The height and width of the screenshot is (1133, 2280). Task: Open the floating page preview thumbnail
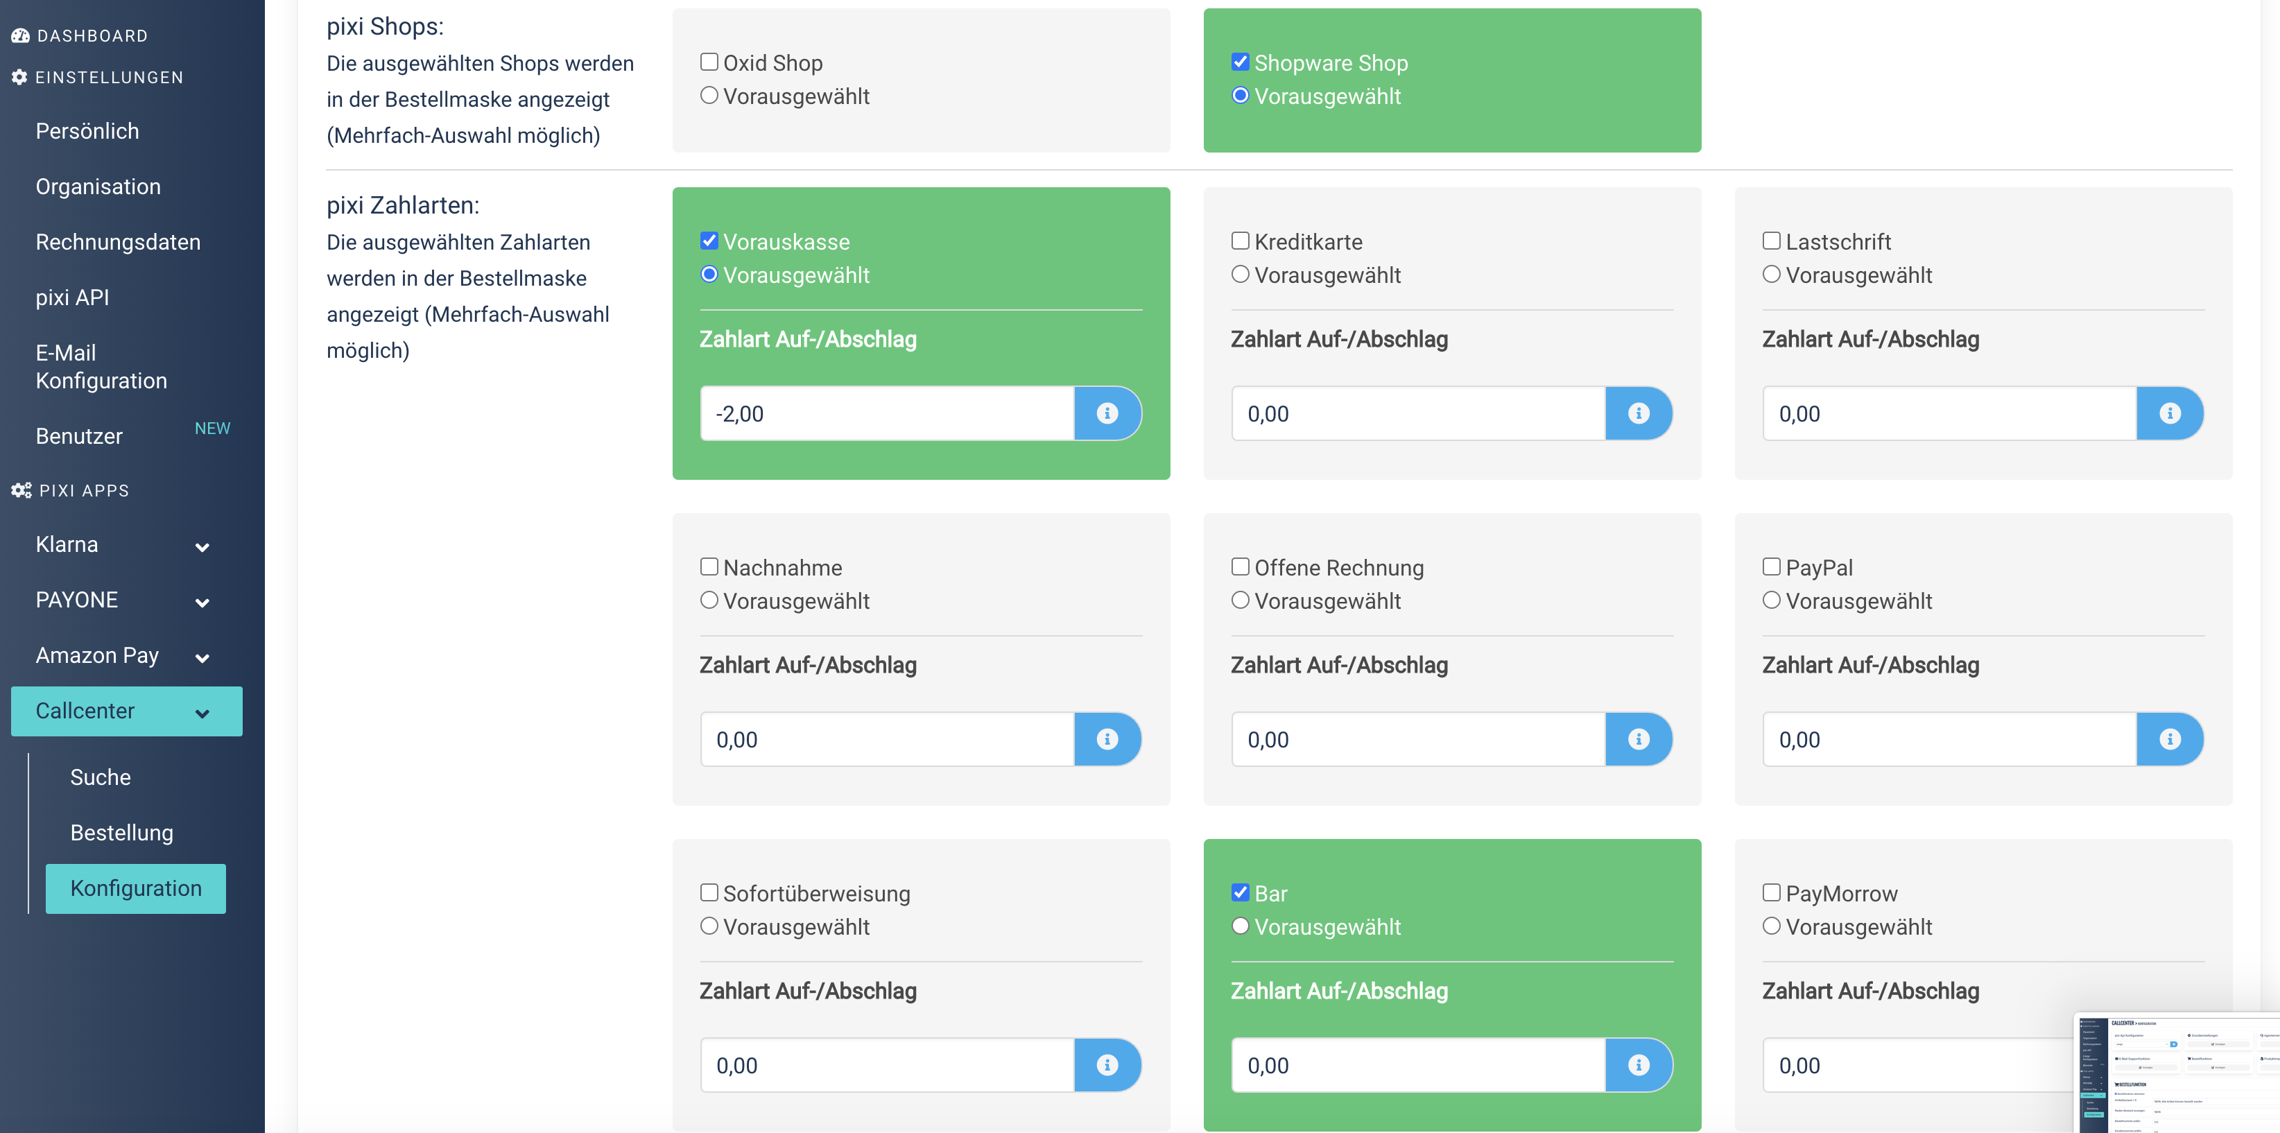point(2178,1073)
